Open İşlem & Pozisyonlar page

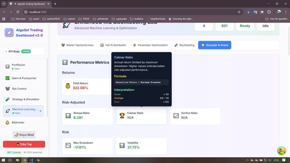(x=24, y=78)
